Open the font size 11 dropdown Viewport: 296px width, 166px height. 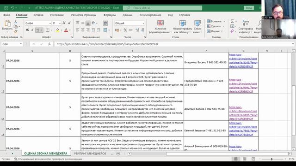point(60,23)
